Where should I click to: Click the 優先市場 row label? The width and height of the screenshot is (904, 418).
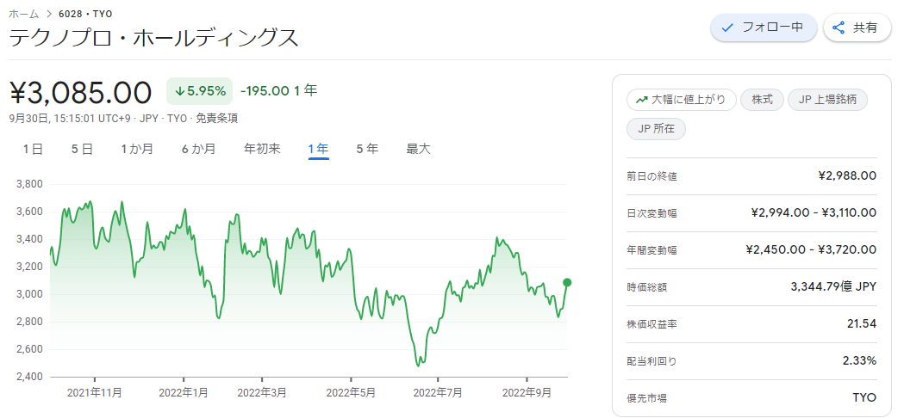[646, 398]
